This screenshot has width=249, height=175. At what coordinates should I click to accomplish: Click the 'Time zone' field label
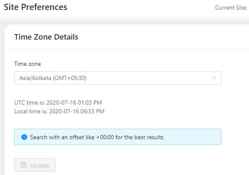(28, 64)
